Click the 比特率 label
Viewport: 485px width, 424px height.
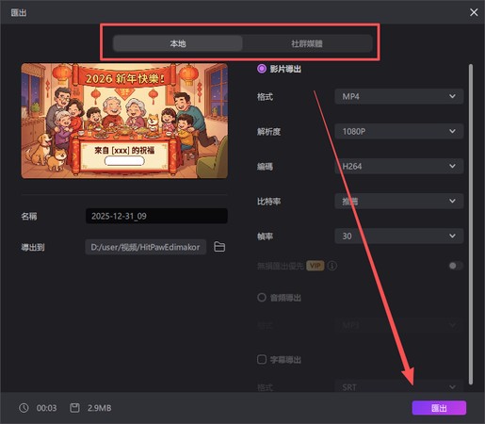click(268, 201)
